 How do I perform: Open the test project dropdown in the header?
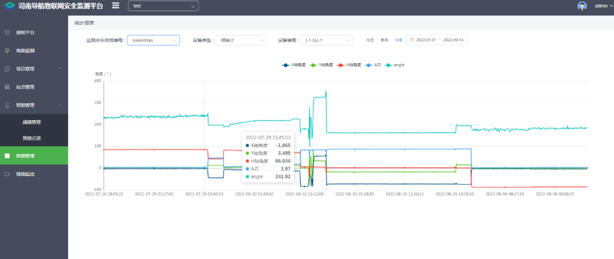(163, 6)
